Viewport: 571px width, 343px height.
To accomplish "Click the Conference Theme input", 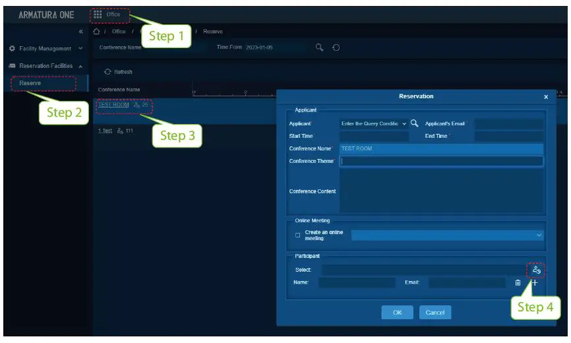I will pyautogui.click(x=441, y=162).
